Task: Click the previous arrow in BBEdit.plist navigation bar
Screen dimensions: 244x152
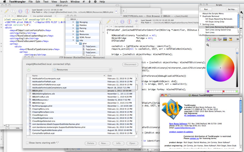Action: (5, 16)
